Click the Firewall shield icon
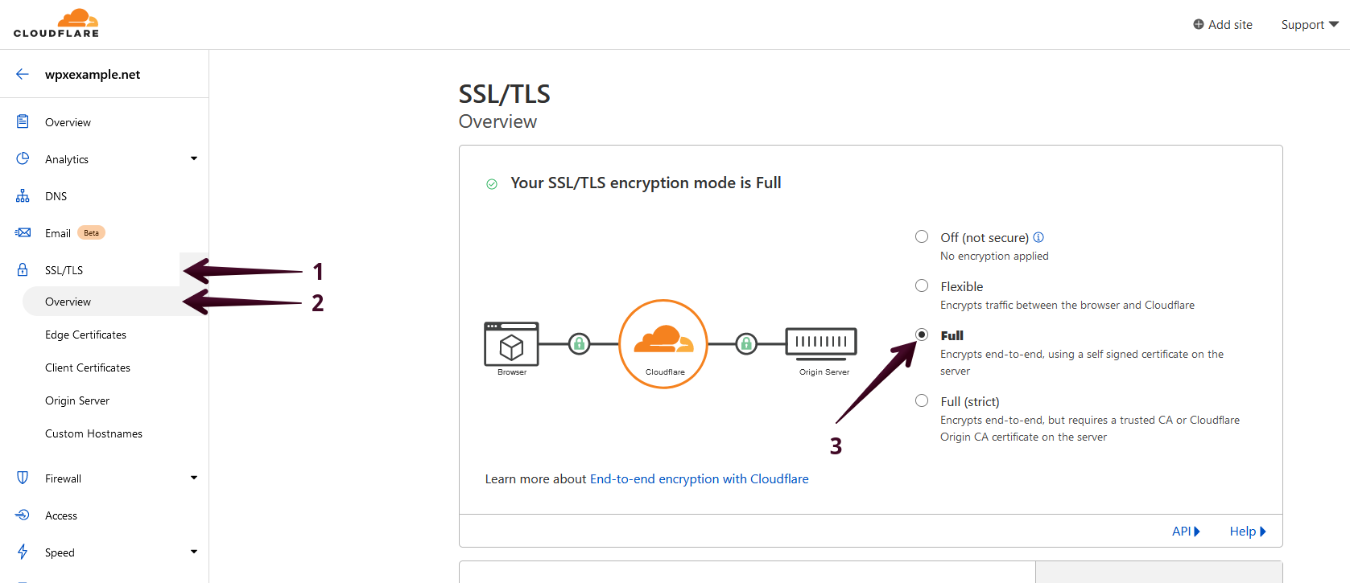The image size is (1350, 583). point(23,478)
